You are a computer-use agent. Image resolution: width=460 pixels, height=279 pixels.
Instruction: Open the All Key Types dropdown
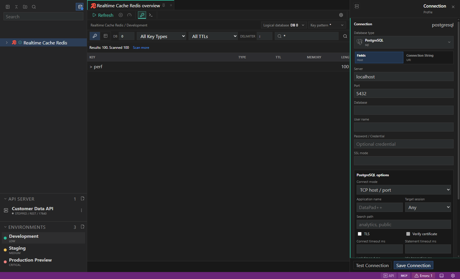pos(161,36)
